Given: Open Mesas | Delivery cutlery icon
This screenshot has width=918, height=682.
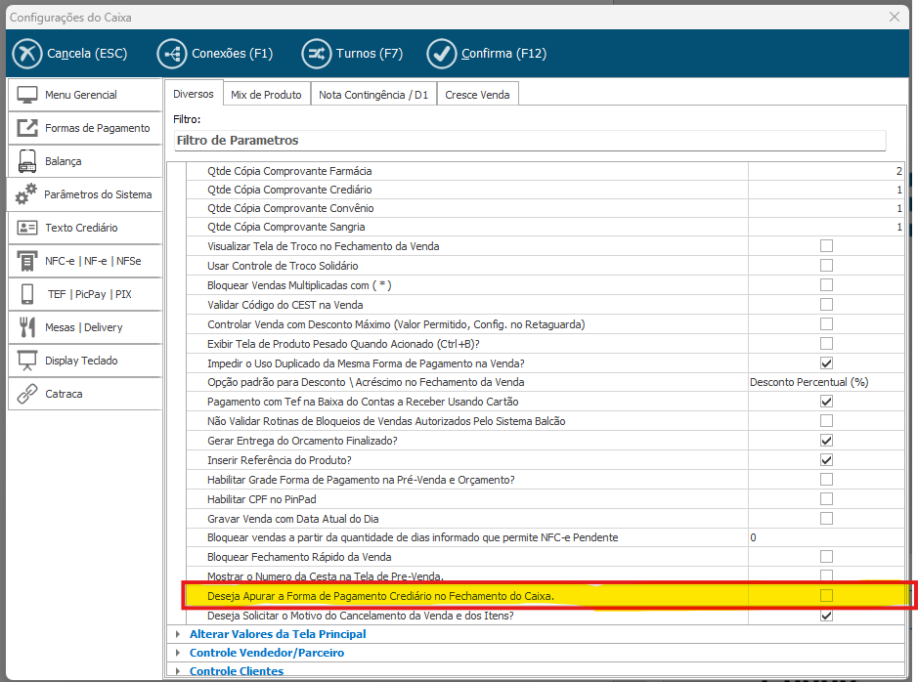Looking at the screenshot, I should [27, 327].
